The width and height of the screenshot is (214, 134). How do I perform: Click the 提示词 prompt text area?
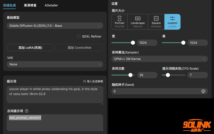tap(55, 95)
